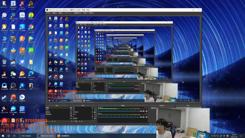Open the File menu in outer OBS window

[48, 13]
